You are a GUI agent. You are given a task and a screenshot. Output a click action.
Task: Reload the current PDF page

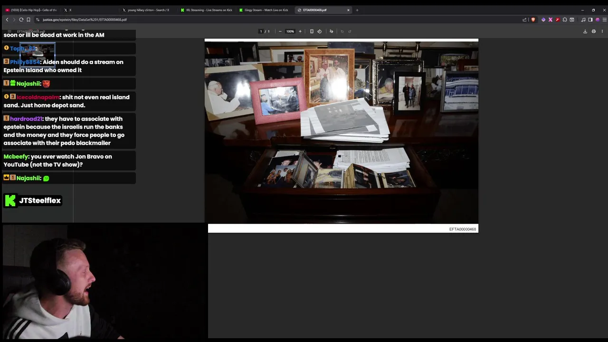(x=21, y=19)
